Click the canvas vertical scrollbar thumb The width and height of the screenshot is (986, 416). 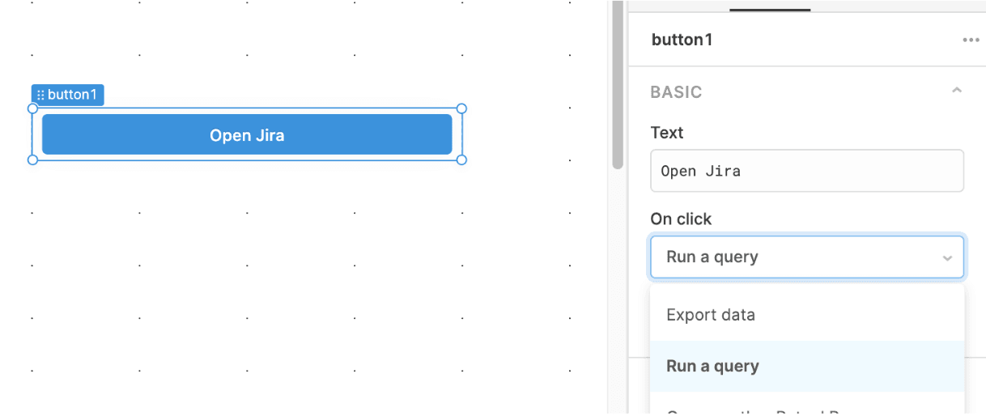coord(618,81)
